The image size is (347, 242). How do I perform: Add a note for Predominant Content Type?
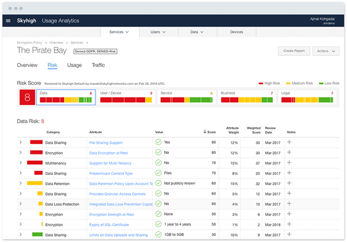pyautogui.click(x=289, y=173)
